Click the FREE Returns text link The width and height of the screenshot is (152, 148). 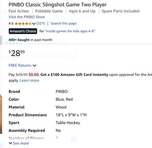[20, 66]
